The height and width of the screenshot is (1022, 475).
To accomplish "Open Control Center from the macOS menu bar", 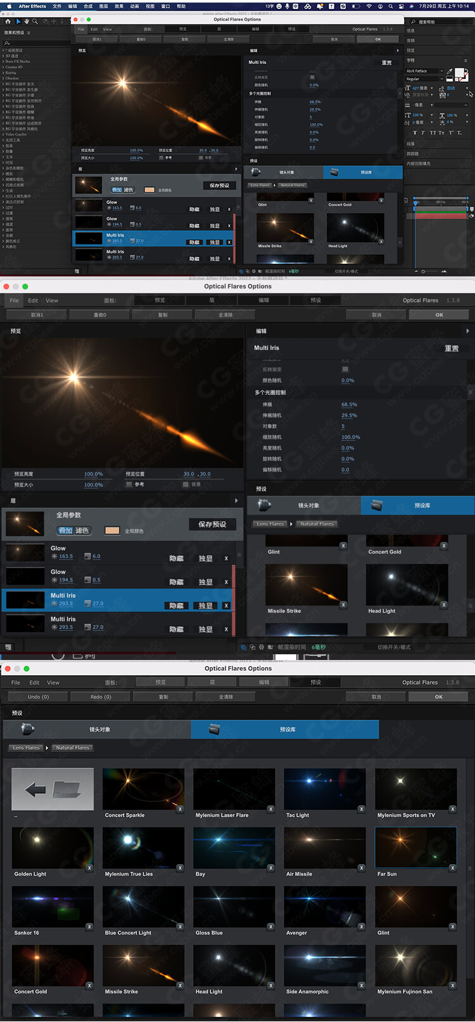I will point(403,6).
